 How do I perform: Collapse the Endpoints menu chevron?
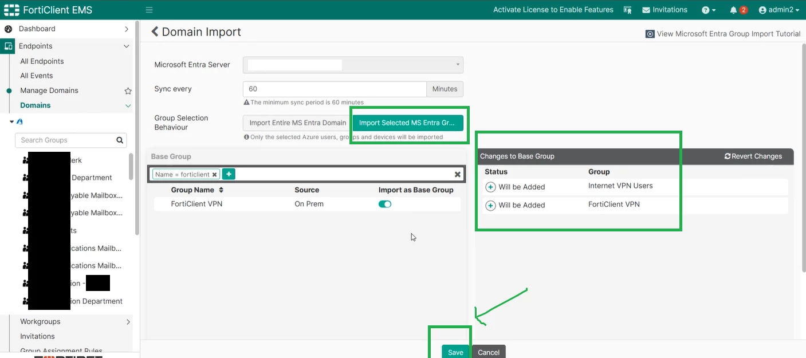point(127,46)
